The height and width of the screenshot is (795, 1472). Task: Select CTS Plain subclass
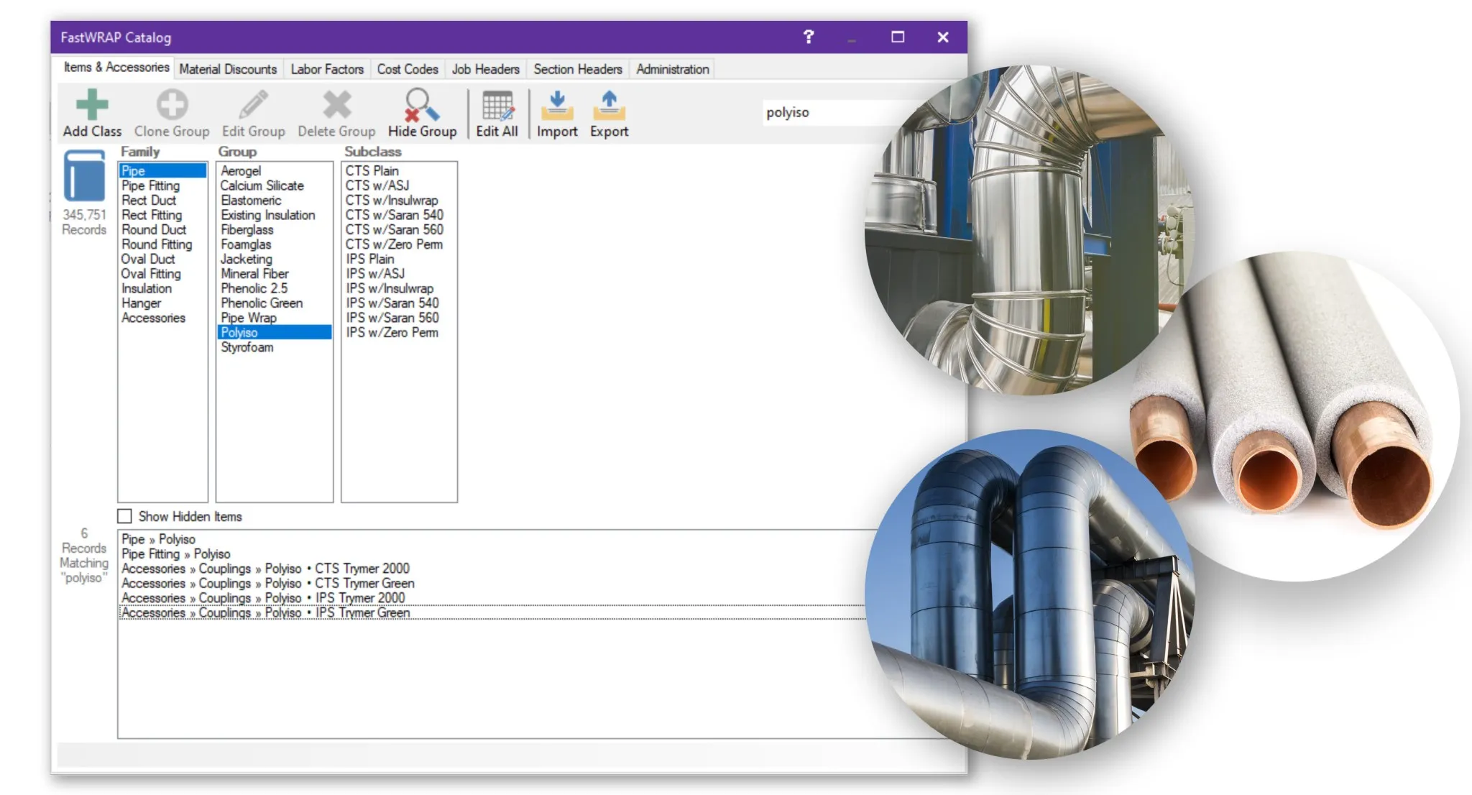(399, 170)
